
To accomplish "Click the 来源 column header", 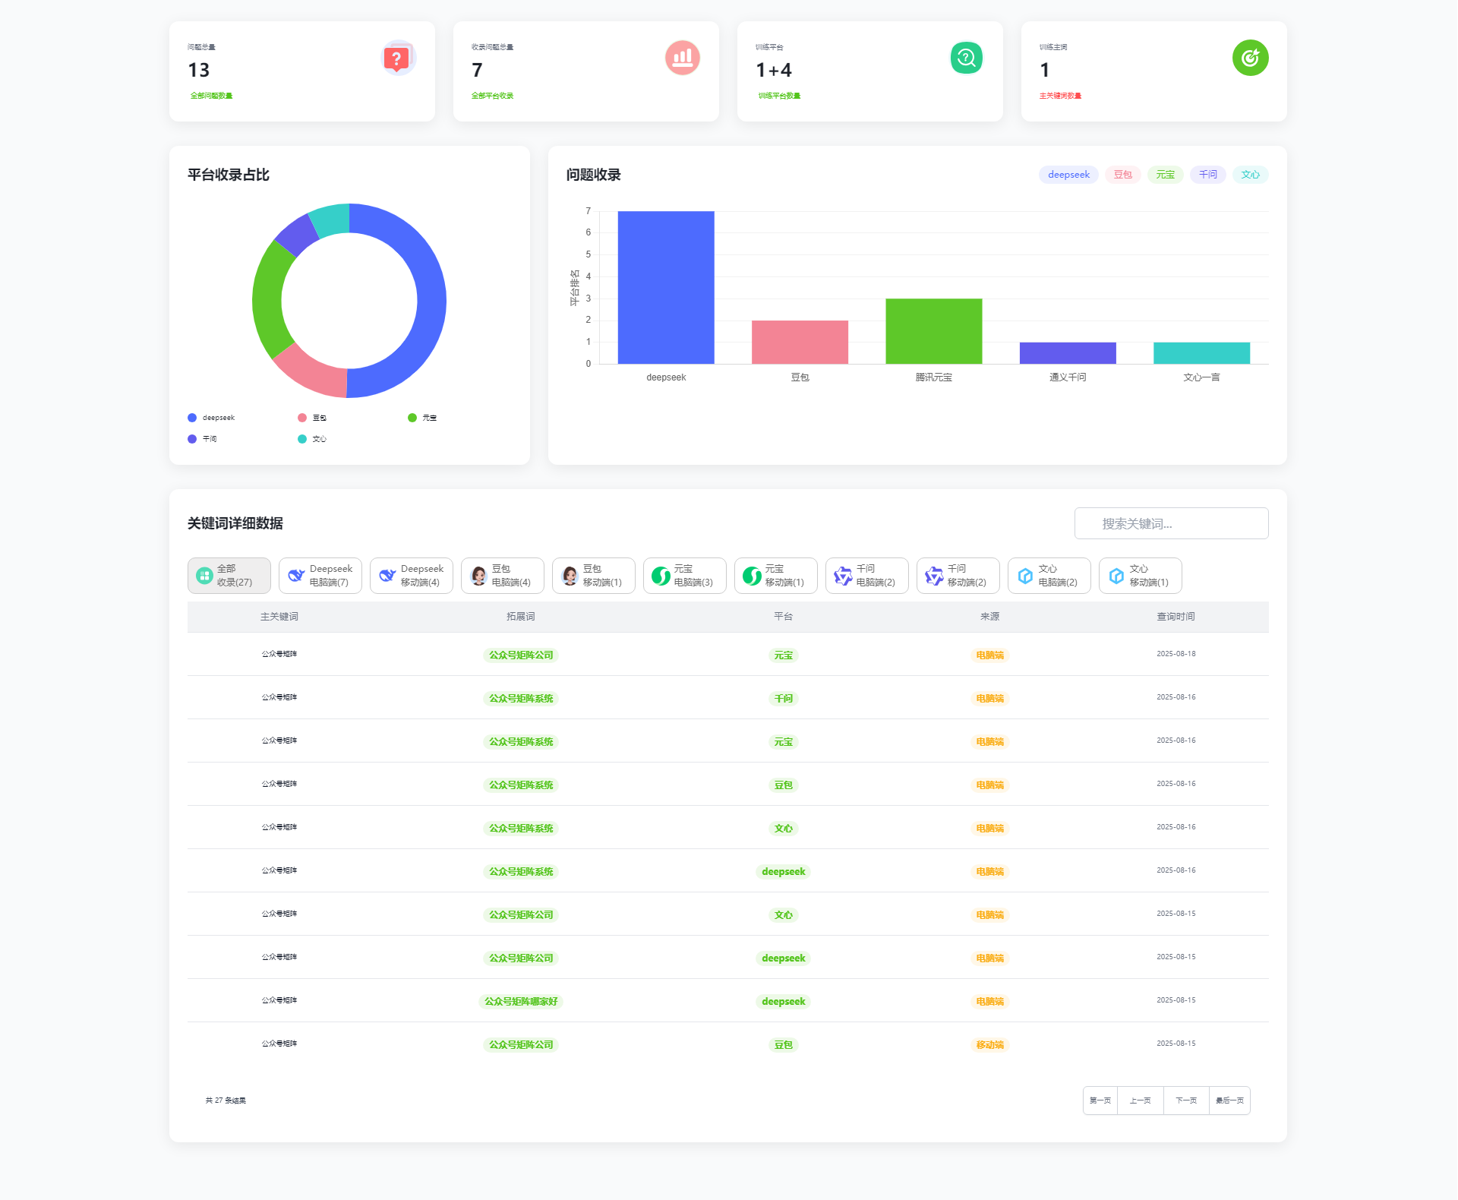I will (990, 617).
